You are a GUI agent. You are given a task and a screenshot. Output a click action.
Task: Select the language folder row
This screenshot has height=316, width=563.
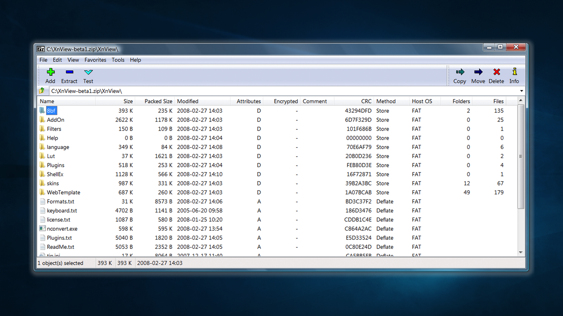pos(277,147)
